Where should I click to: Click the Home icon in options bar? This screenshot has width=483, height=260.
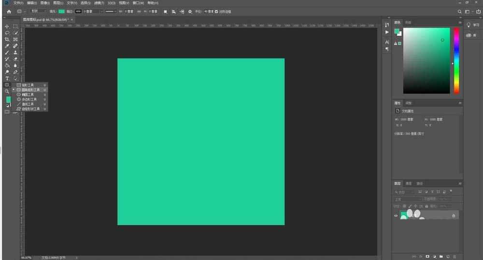(8, 11)
